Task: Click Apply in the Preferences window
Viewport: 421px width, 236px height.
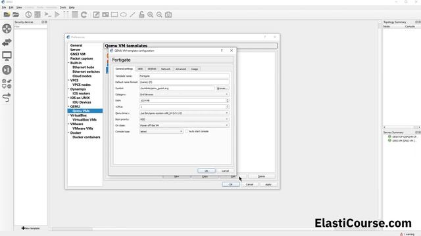Action: tap(268, 184)
